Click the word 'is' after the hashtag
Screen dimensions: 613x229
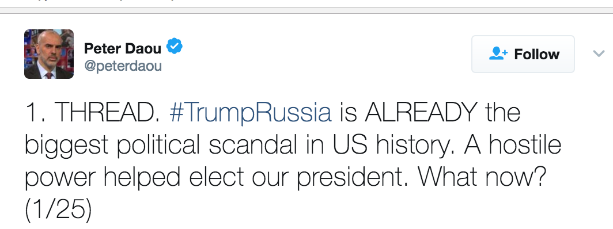(348, 112)
